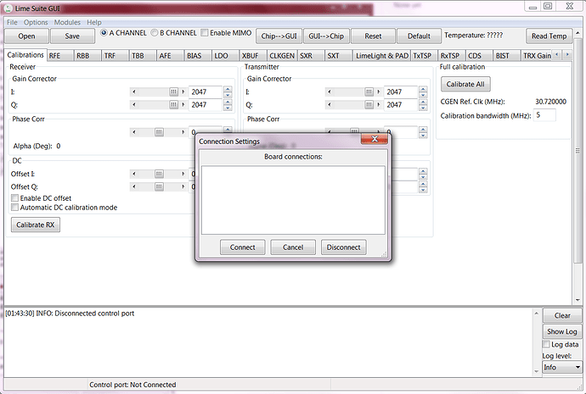586x394 pixels.
Task: Switch to the AFE tab
Action: (x=170, y=56)
